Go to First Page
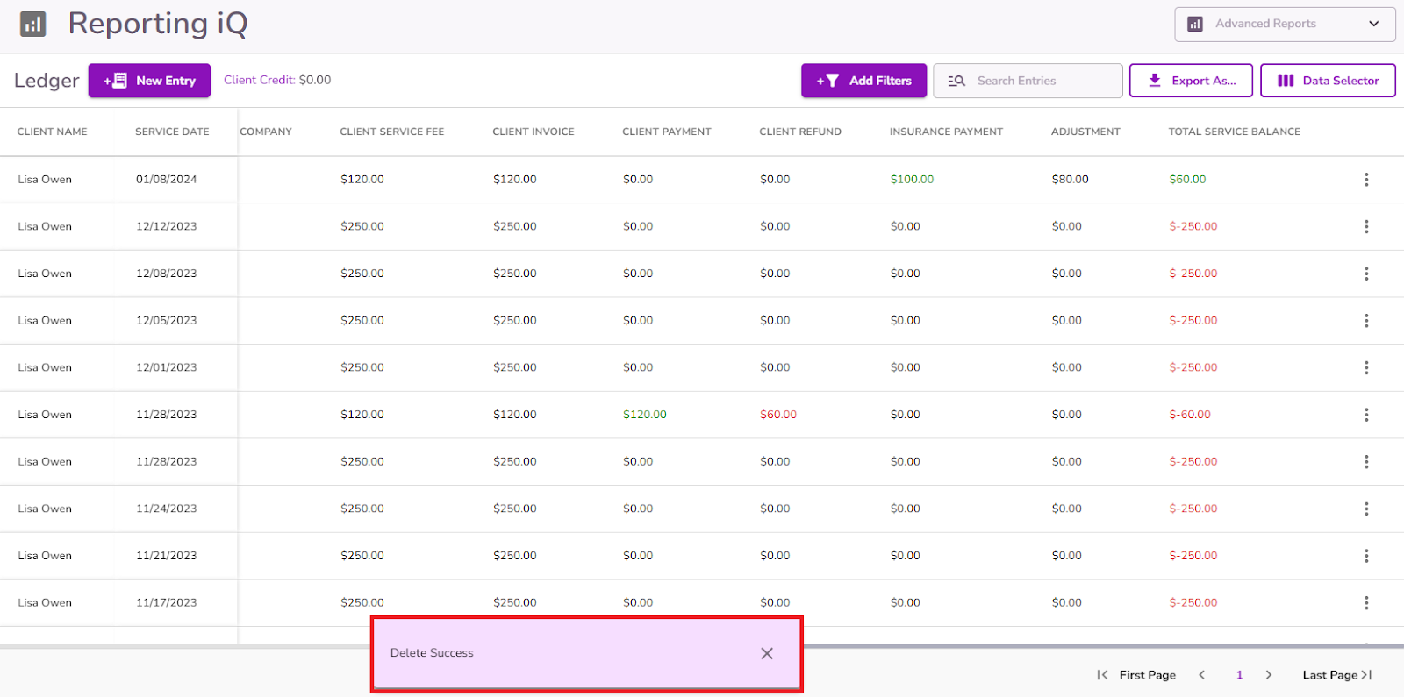 point(1137,675)
